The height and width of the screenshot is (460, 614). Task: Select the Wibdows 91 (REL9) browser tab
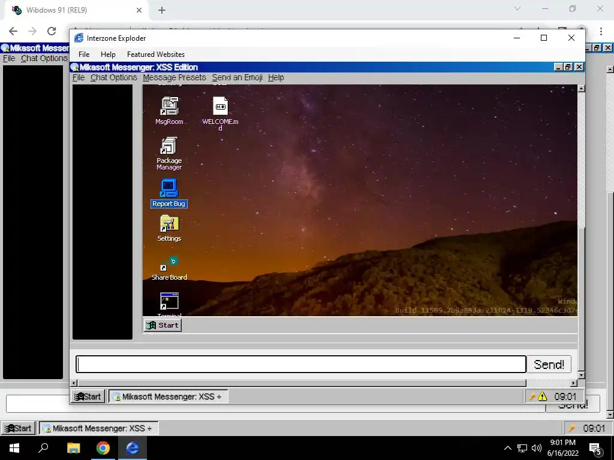point(76,10)
